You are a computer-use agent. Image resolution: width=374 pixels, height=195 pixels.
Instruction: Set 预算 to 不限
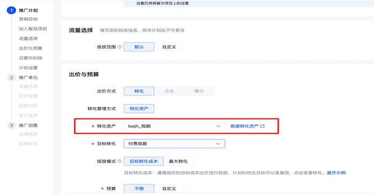click(139, 189)
